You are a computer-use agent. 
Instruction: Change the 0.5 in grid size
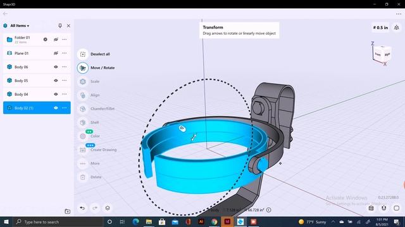[380, 28]
